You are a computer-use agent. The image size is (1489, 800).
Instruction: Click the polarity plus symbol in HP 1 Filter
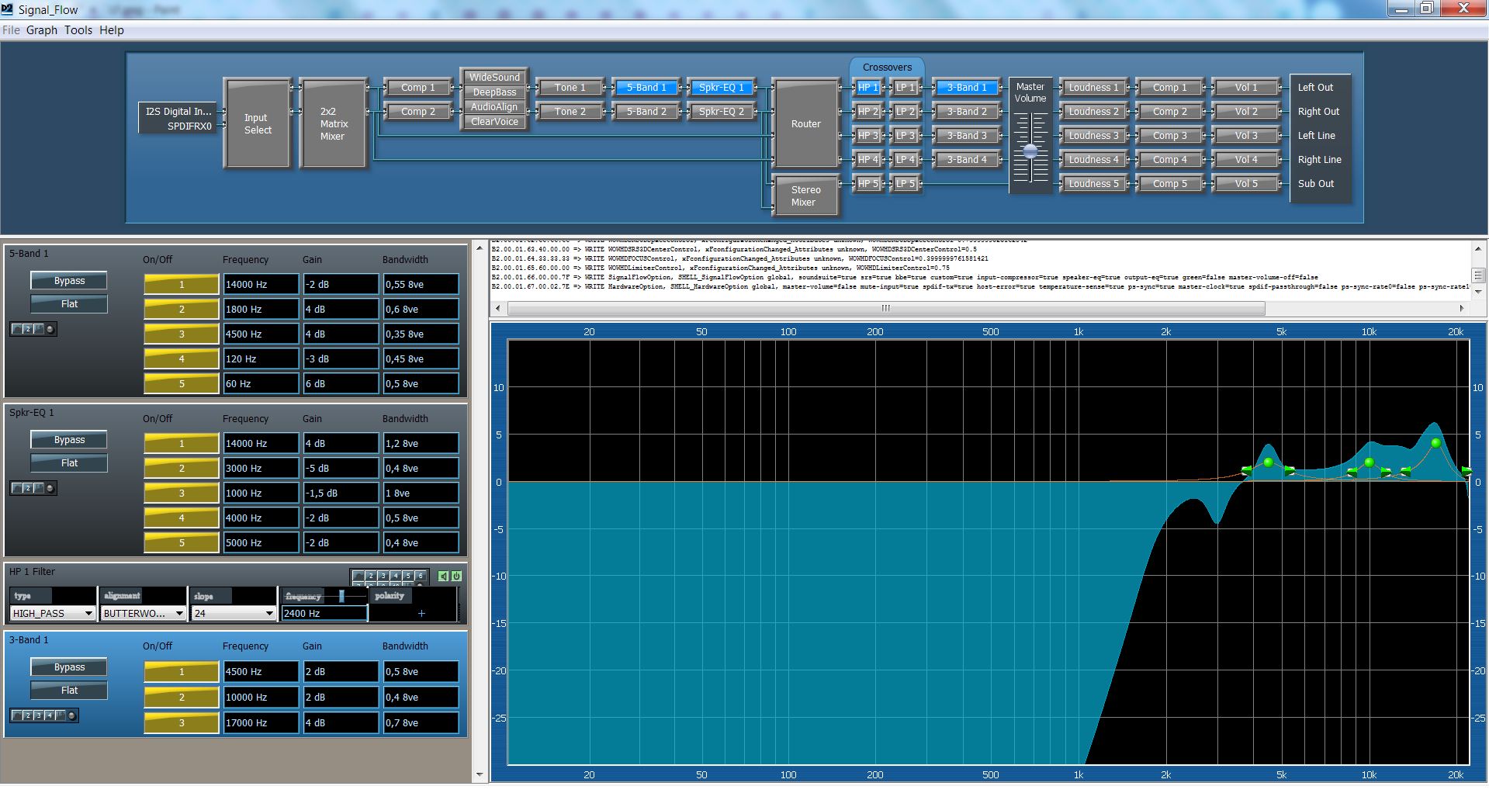[421, 613]
